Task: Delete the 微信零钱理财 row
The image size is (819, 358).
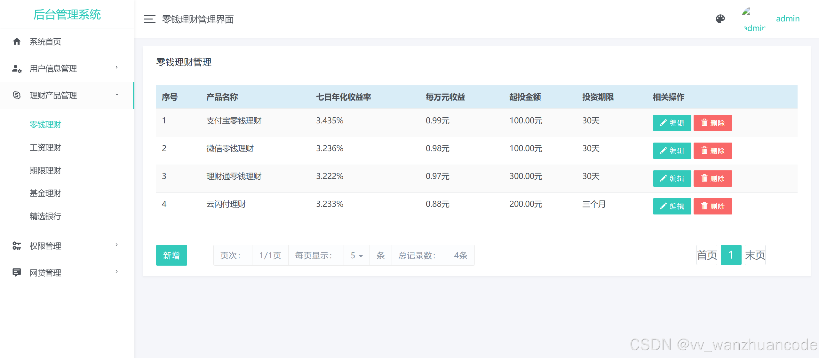Action: pos(712,151)
